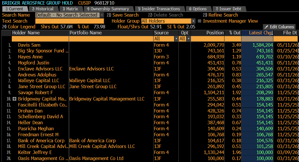
Task: Open the Search Name dropdown arrow
Action: (102, 15)
